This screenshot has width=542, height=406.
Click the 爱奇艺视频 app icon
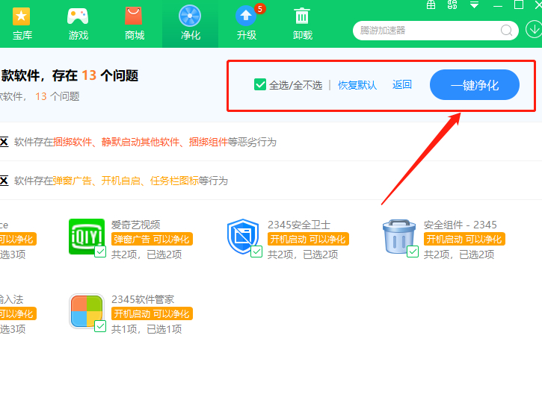pos(87,237)
